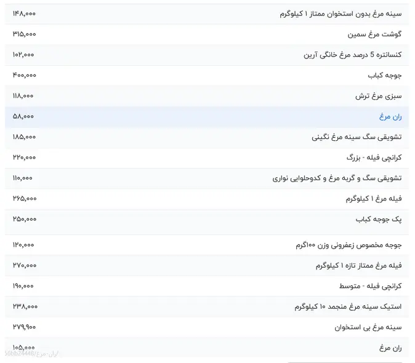Select the ۲۲۰,۰۰۰ price cell

[x=24, y=158]
